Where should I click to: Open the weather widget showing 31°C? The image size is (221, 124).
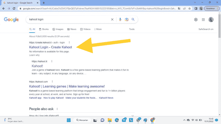point(14,120)
